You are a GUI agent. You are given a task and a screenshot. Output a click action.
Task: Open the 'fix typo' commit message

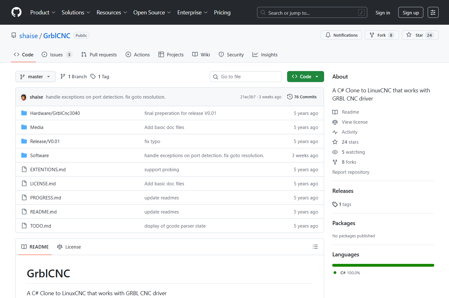click(152, 141)
